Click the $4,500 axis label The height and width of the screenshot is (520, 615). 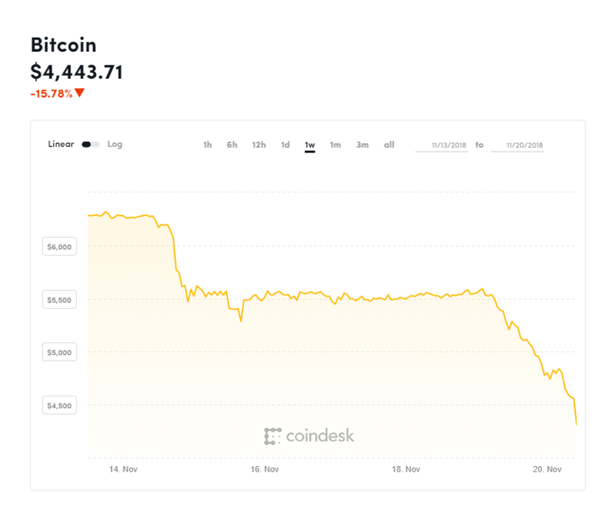tap(59, 406)
